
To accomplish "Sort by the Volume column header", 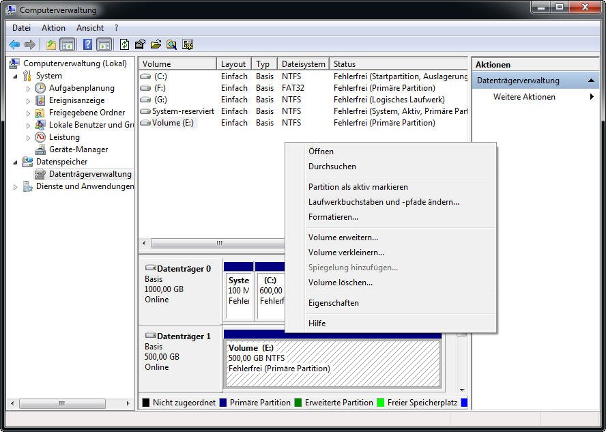I will tap(177, 63).
